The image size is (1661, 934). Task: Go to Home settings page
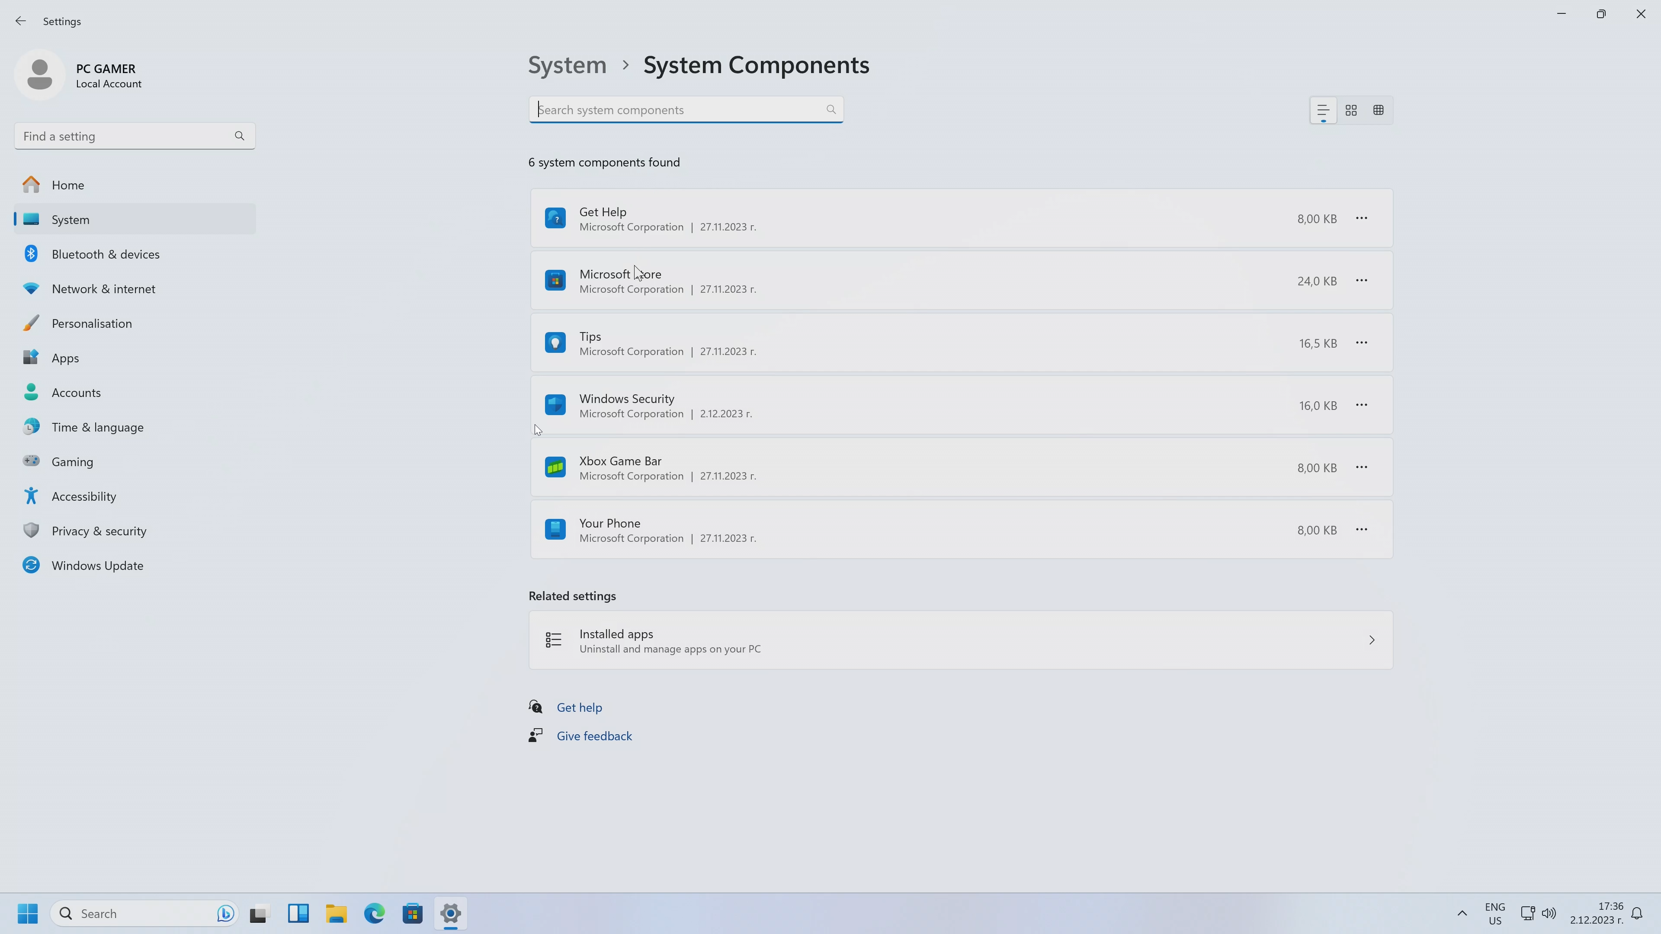(135, 185)
